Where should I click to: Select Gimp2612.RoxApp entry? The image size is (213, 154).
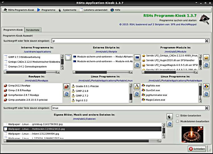33,85
